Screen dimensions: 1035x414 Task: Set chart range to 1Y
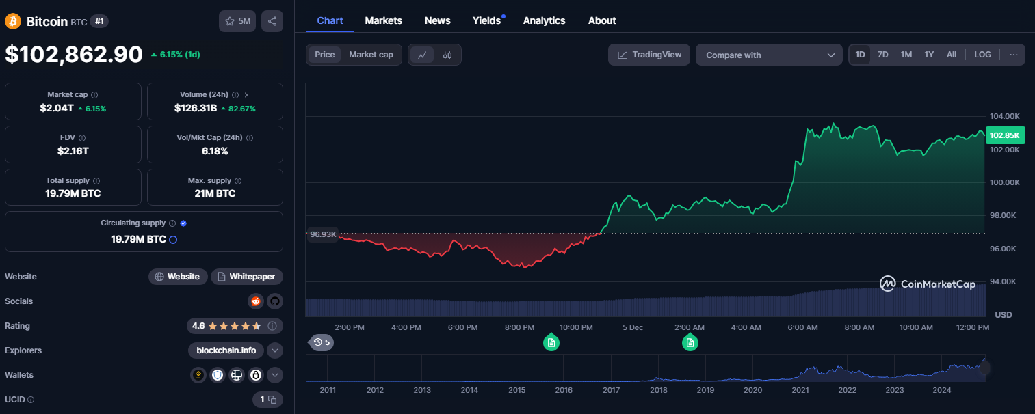(x=929, y=55)
